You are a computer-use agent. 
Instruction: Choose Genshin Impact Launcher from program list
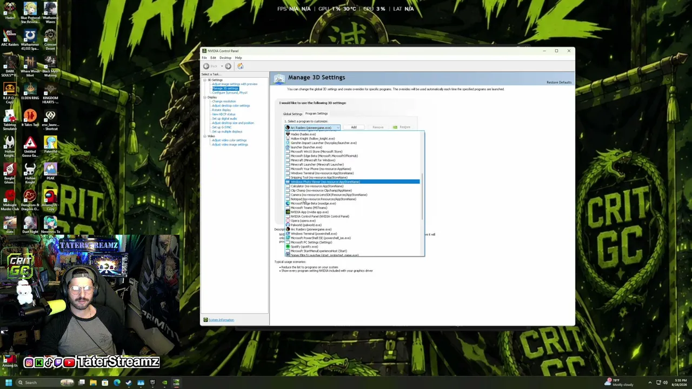[x=352, y=143]
